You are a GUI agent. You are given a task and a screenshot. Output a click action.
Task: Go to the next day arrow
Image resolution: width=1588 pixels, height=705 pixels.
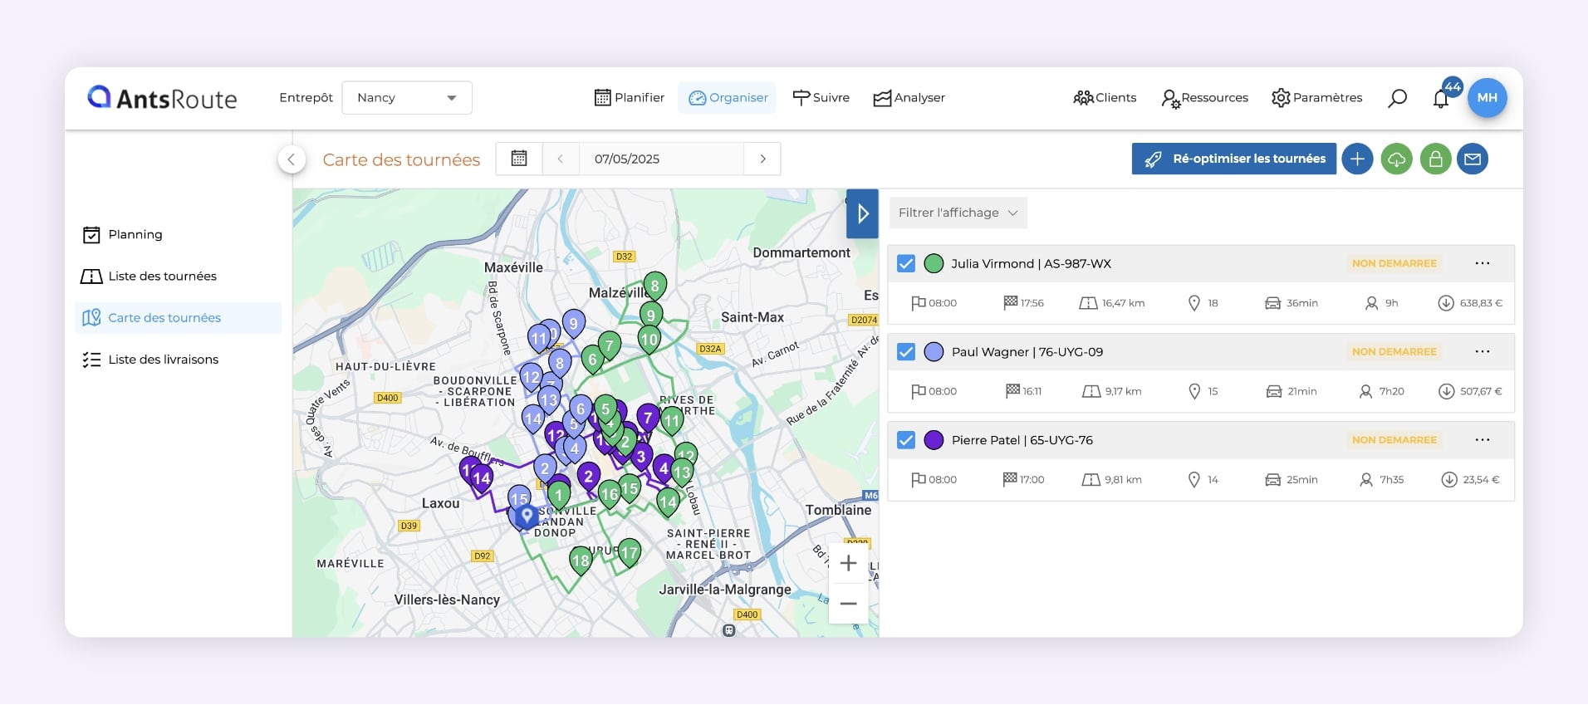point(762,159)
